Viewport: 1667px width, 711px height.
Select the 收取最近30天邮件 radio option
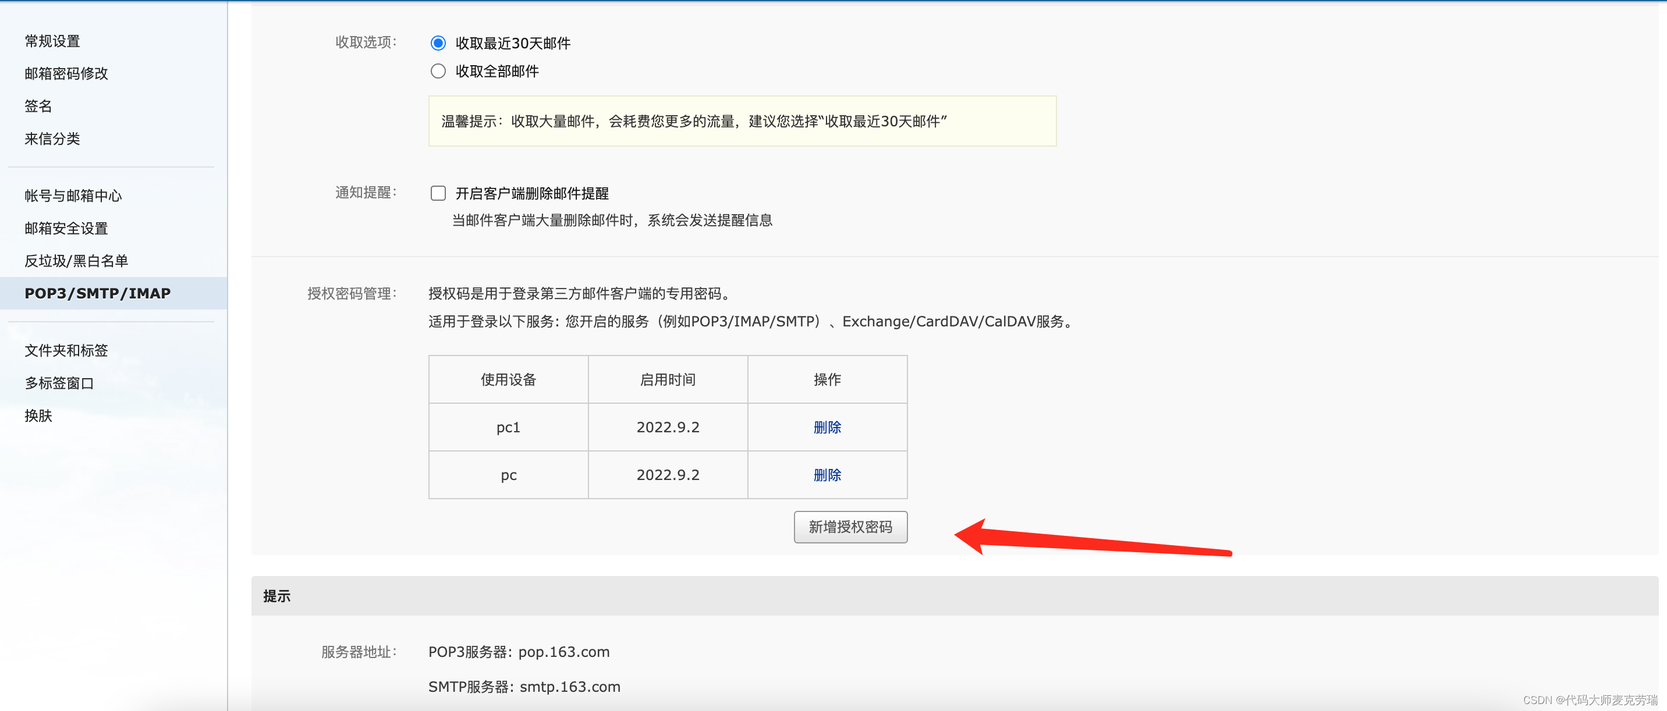[438, 43]
